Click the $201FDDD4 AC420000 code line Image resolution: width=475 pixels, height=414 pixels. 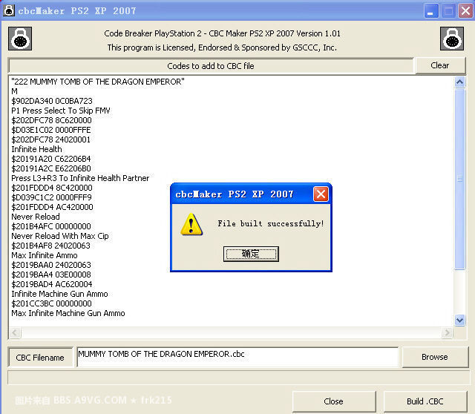click(x=52, y=207)
